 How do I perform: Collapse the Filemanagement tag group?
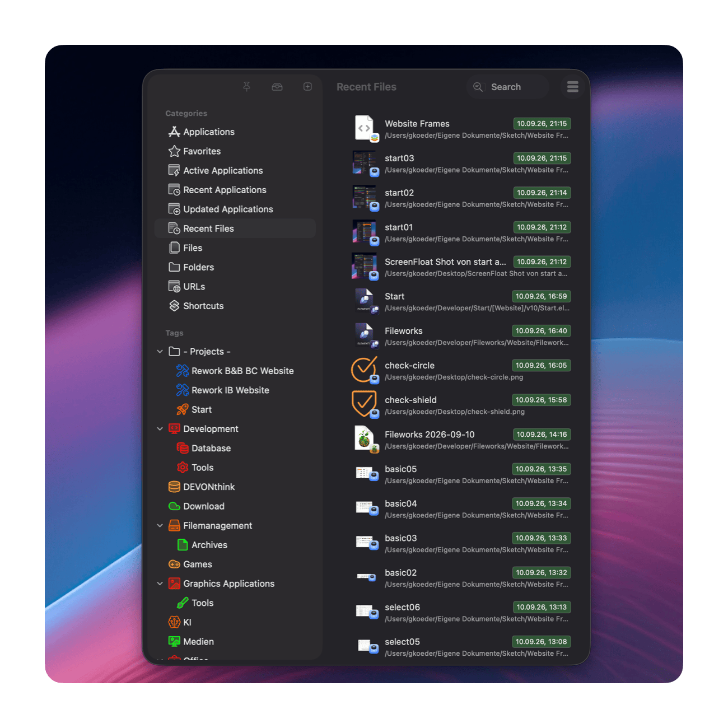point(160,526)
